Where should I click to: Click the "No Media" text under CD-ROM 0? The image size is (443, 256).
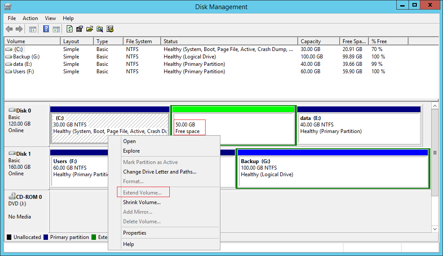pos(20,217)
